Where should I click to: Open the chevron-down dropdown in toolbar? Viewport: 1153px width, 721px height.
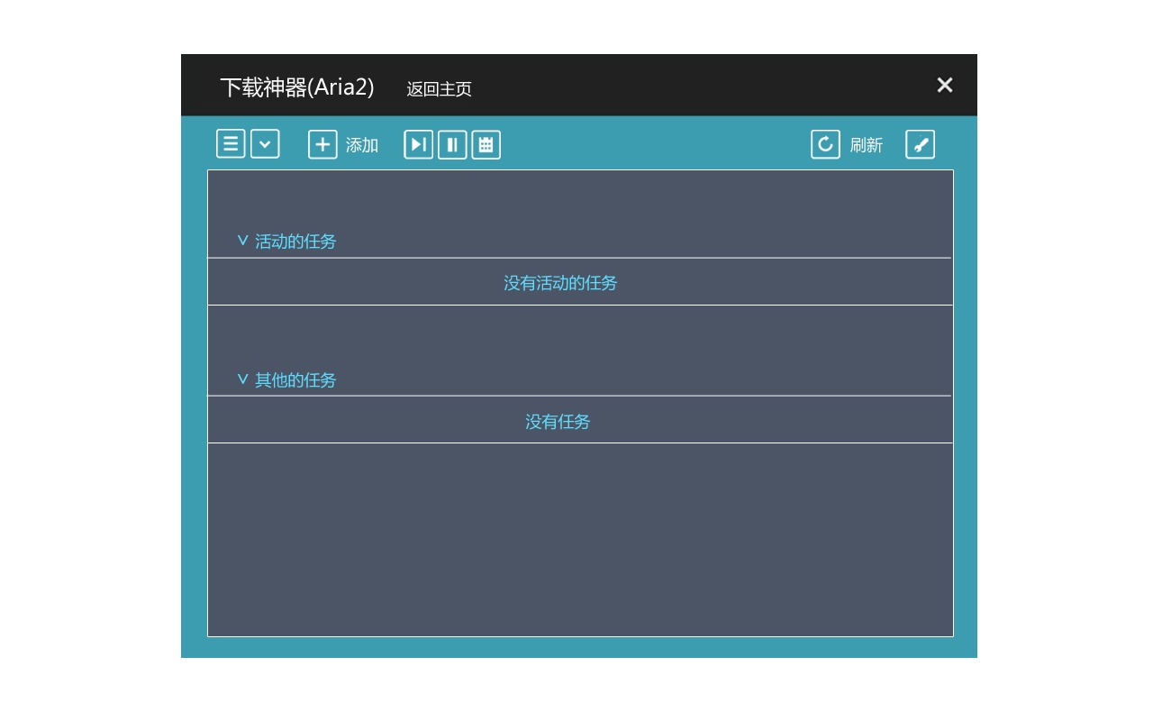265,144
